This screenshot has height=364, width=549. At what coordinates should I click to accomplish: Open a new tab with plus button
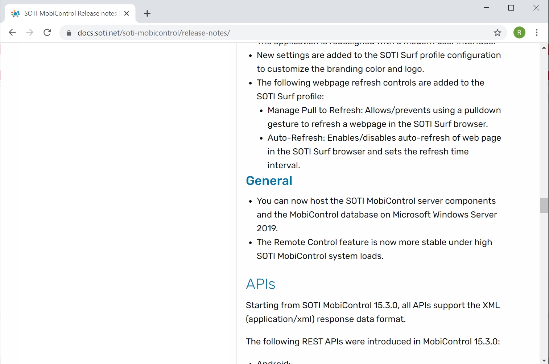tap(147, 14)
